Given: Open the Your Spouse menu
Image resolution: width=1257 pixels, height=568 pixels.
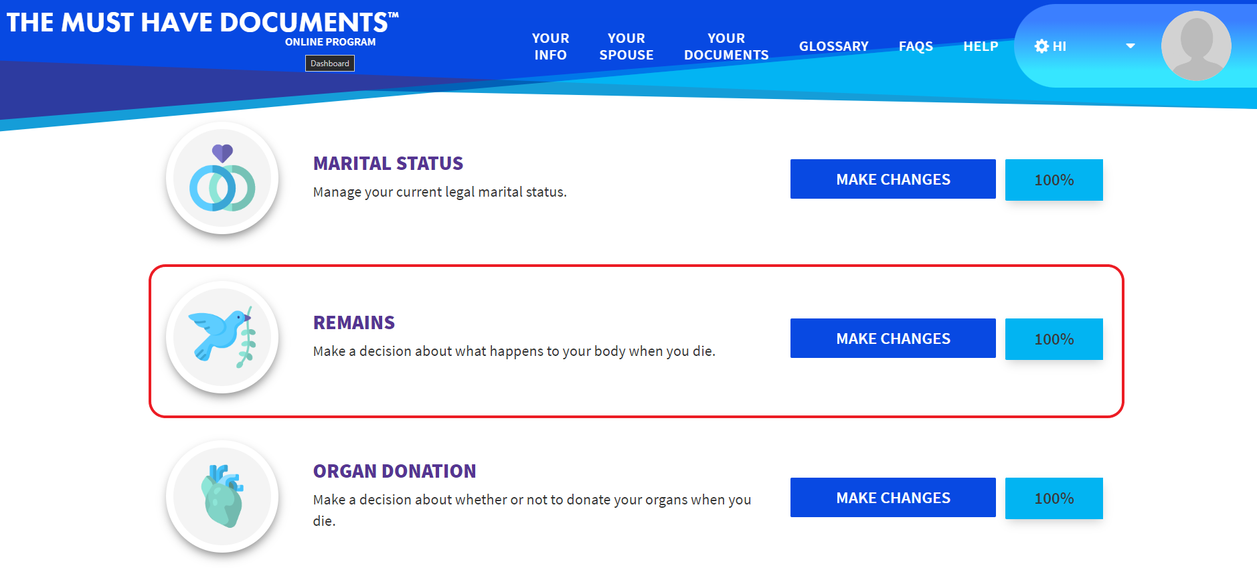Looking at the screenshot, I should pos(626,46).
